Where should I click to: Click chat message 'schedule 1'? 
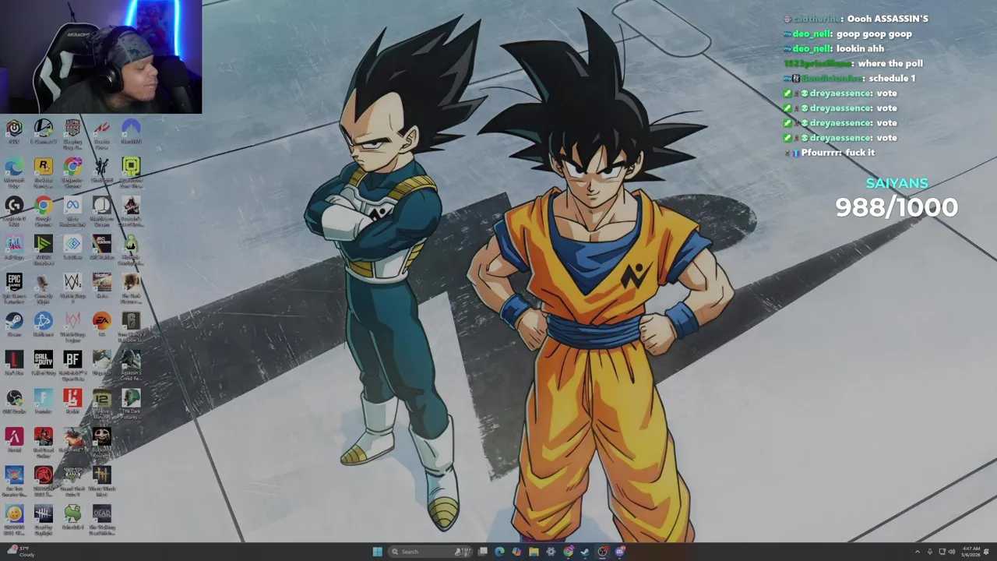click(892, 78)
